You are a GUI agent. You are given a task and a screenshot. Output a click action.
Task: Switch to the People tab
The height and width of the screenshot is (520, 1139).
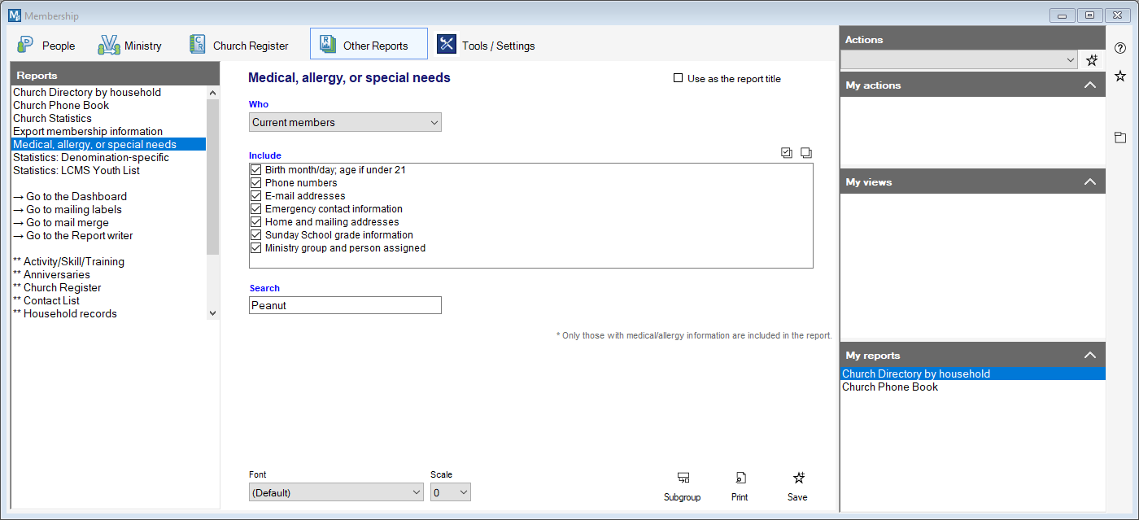(47, 46)
